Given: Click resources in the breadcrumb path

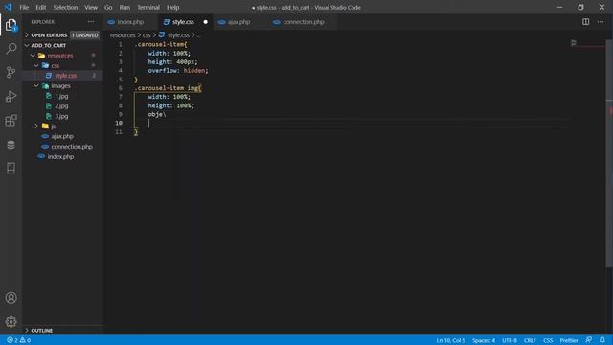Looking at the screenshot, I should [x=123, y=35].
